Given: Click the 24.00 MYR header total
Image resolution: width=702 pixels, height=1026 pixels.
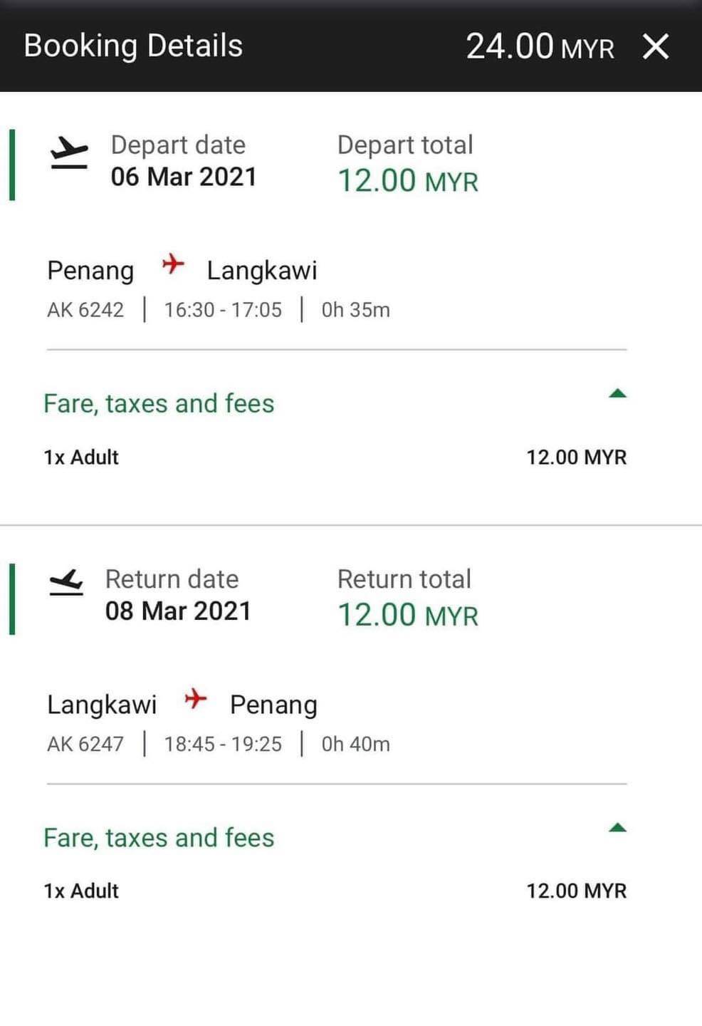Looking at the screenshot, I should (539, 47).
